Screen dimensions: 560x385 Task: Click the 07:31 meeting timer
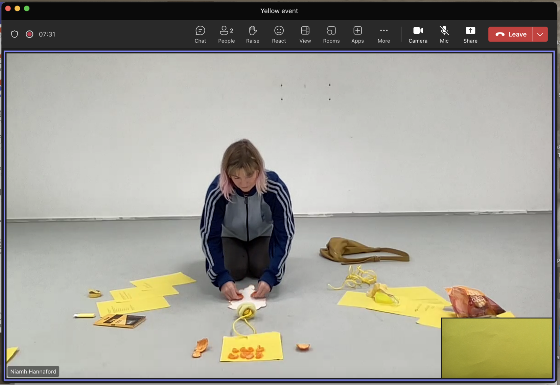tap(47, 34)
